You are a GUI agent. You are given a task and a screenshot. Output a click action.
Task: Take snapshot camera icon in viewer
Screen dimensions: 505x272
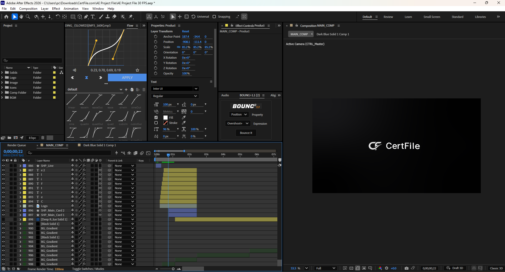pyautogui.click(x=407, y=268)
